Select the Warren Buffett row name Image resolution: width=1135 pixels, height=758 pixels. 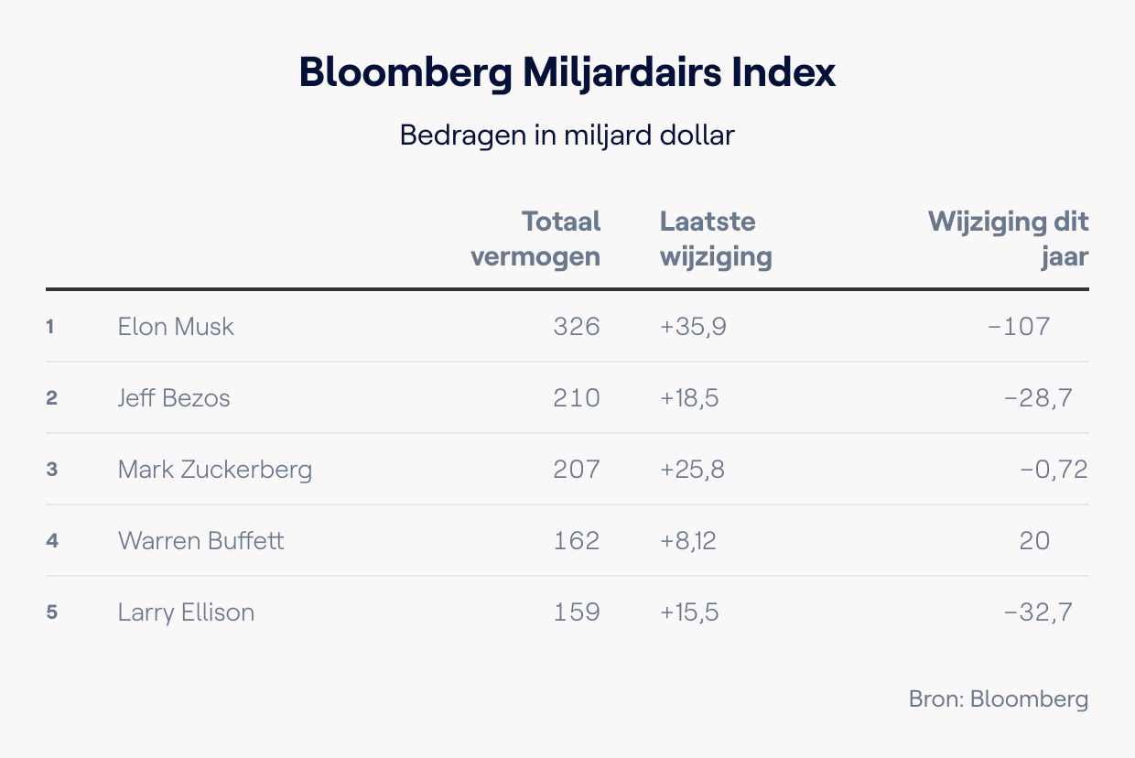pos(201,541)
